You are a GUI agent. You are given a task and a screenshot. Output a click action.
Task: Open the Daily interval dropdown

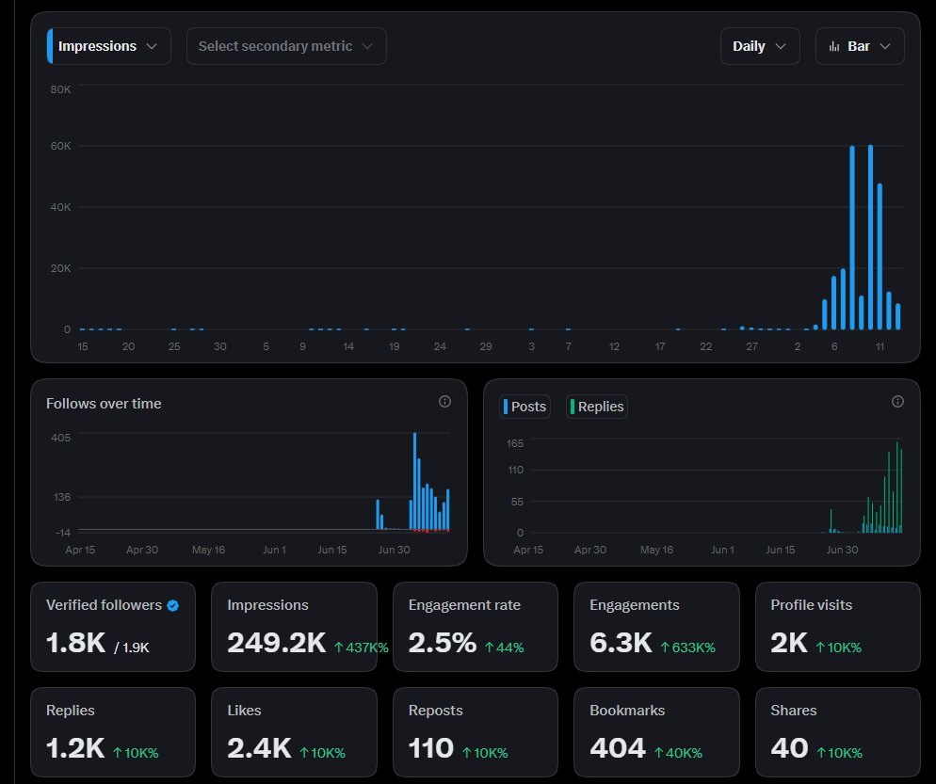pyautogui.click(x=760, y=46)
